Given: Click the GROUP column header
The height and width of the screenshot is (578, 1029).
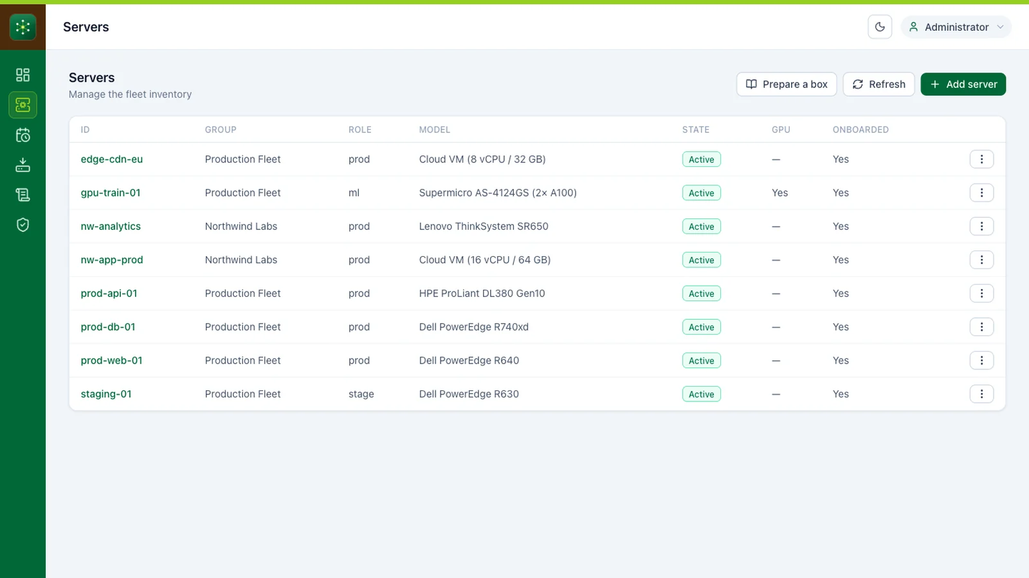Looking at the screenshot, I should coord(221,130).
